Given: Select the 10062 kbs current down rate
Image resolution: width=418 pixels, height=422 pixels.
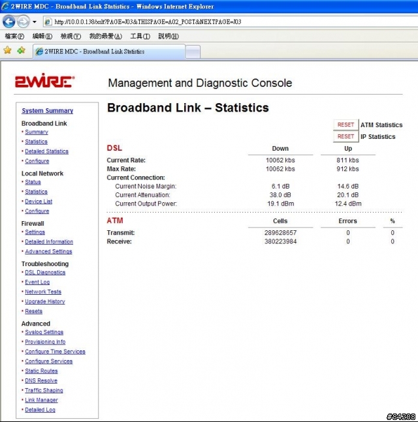Looking at the screenshot, I should tap(280, 160).
